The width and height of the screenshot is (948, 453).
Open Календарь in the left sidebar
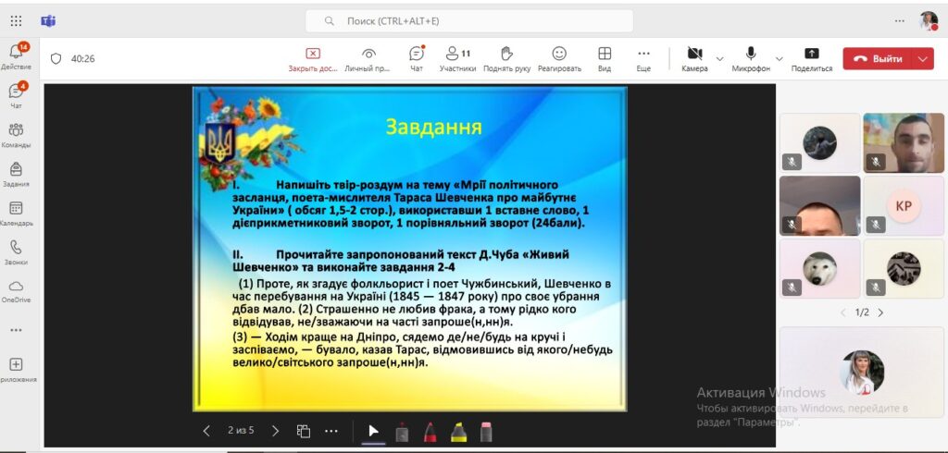[16, 213]
